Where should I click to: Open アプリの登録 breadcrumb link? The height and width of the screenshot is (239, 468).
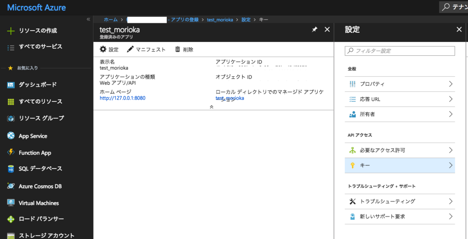185,19
